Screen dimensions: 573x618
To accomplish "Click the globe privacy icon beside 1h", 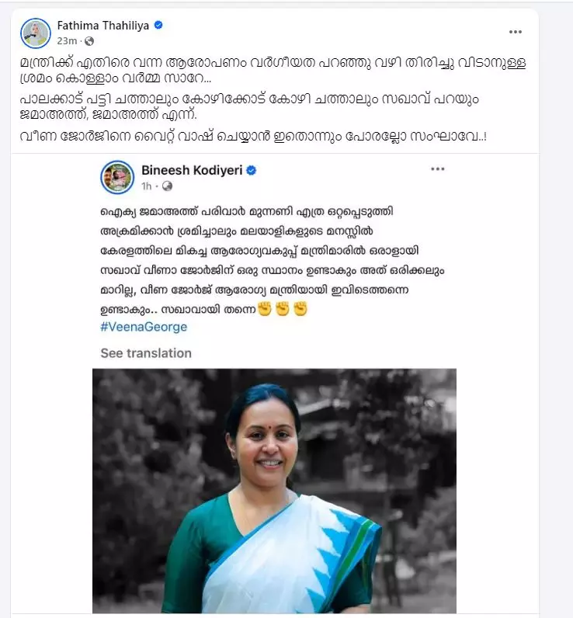I will 167,186.
